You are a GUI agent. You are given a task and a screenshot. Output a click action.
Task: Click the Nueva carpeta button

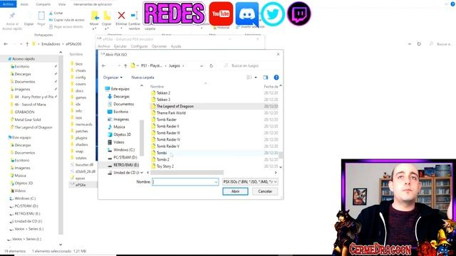142,78
